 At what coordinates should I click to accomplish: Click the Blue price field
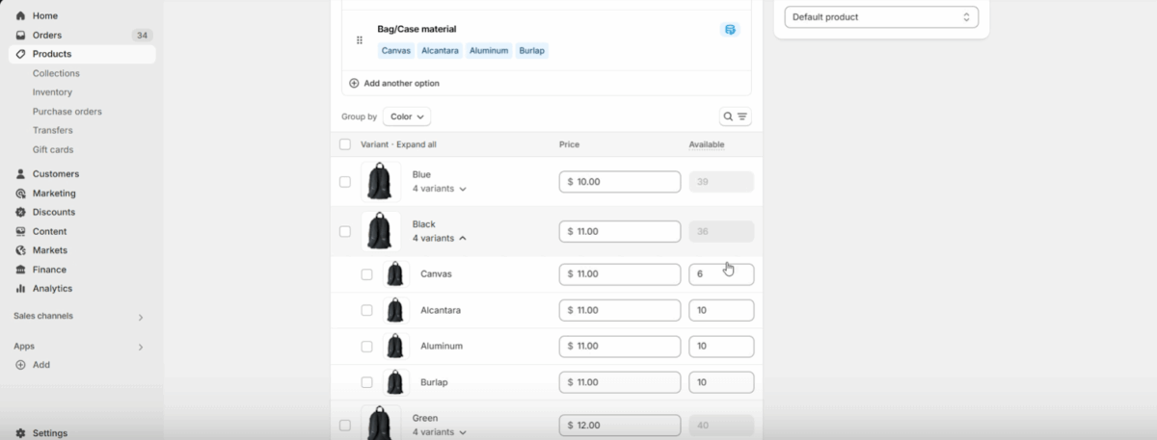[x=620, y=182]
